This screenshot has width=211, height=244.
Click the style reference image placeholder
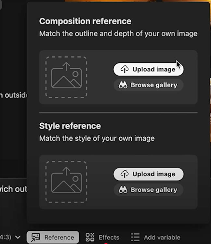(x=66, y=182)
